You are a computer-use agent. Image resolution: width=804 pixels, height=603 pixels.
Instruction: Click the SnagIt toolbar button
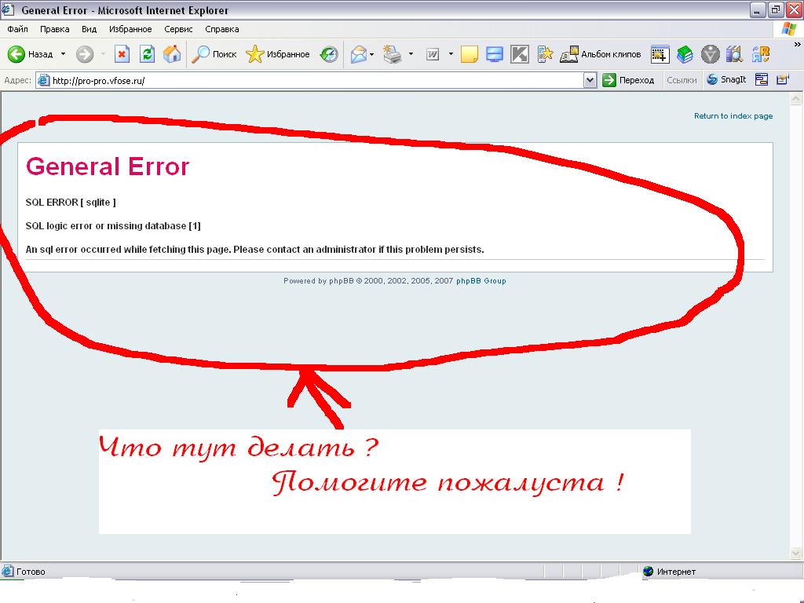coord(726,79)
